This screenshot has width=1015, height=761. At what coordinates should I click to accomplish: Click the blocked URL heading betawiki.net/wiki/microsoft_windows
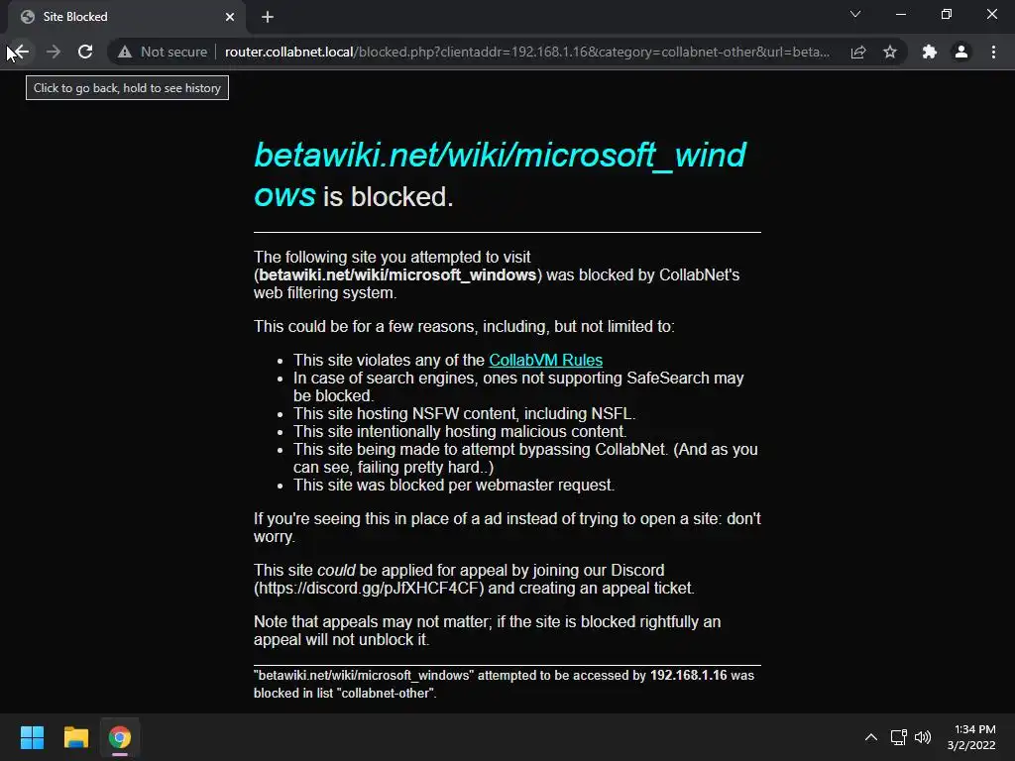pos(500,174)
